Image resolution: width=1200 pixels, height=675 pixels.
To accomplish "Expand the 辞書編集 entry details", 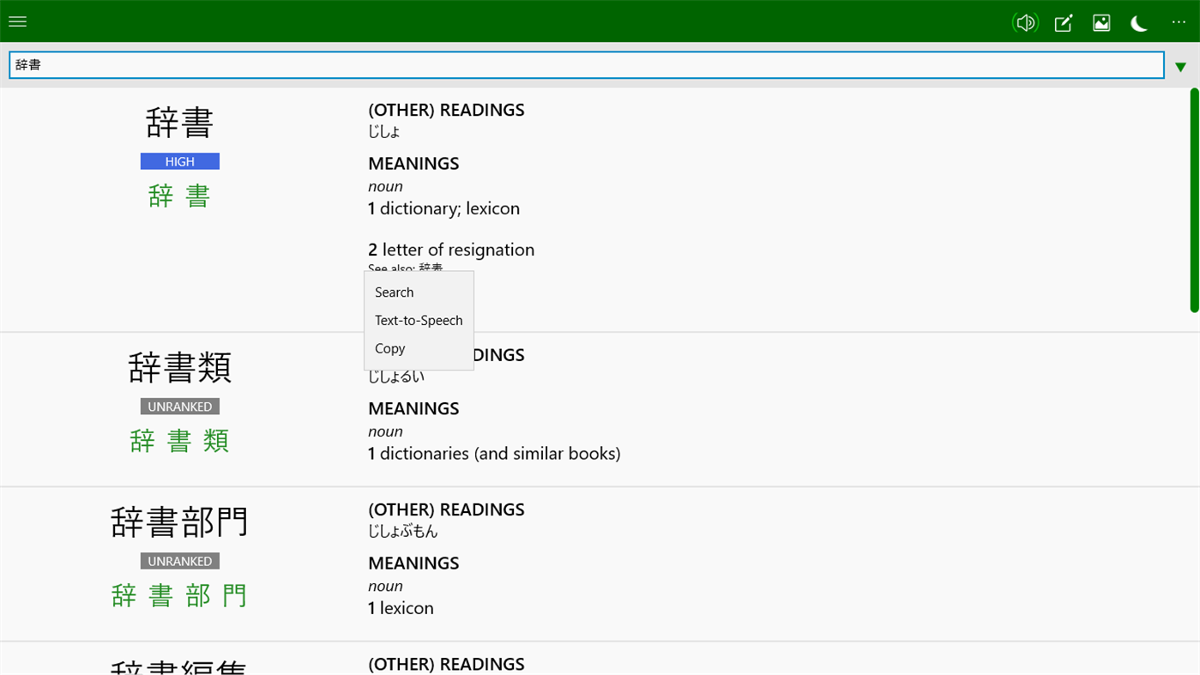I will (178, 665).
